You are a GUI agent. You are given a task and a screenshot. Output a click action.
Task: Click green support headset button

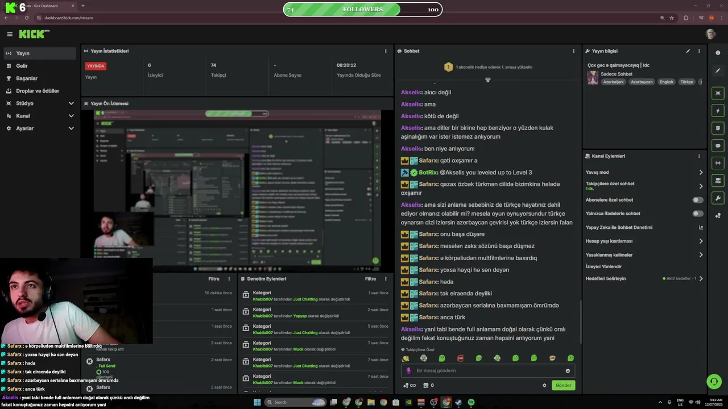(x=714, y=381)
